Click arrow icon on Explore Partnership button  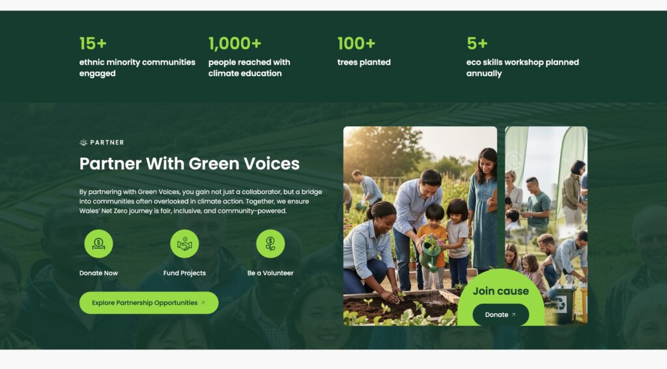point(203,303)
